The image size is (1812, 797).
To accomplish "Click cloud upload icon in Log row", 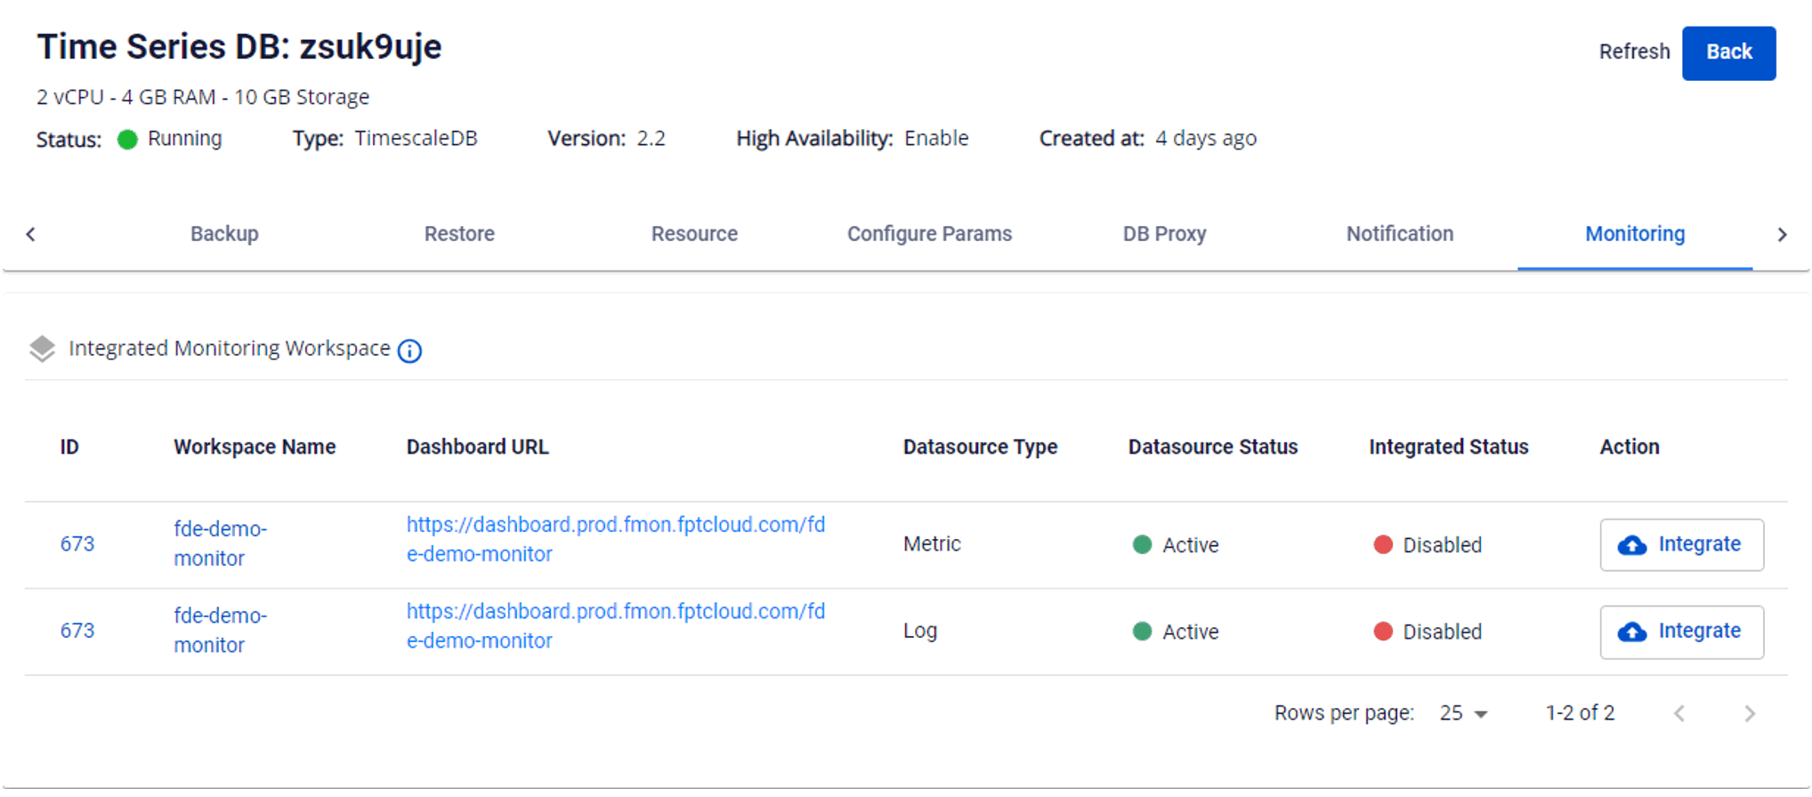I will pyautogui.click(x=1631, y=632).
